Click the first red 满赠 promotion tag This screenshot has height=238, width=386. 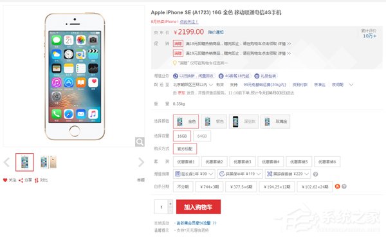[x=178, y=44]
